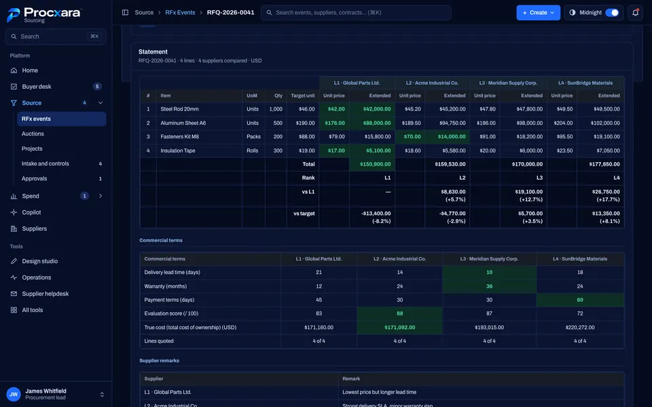The width and height of the screenshot is (652, 407).
Task: Focus the sidebar Search field
Action: click(56, 37)
